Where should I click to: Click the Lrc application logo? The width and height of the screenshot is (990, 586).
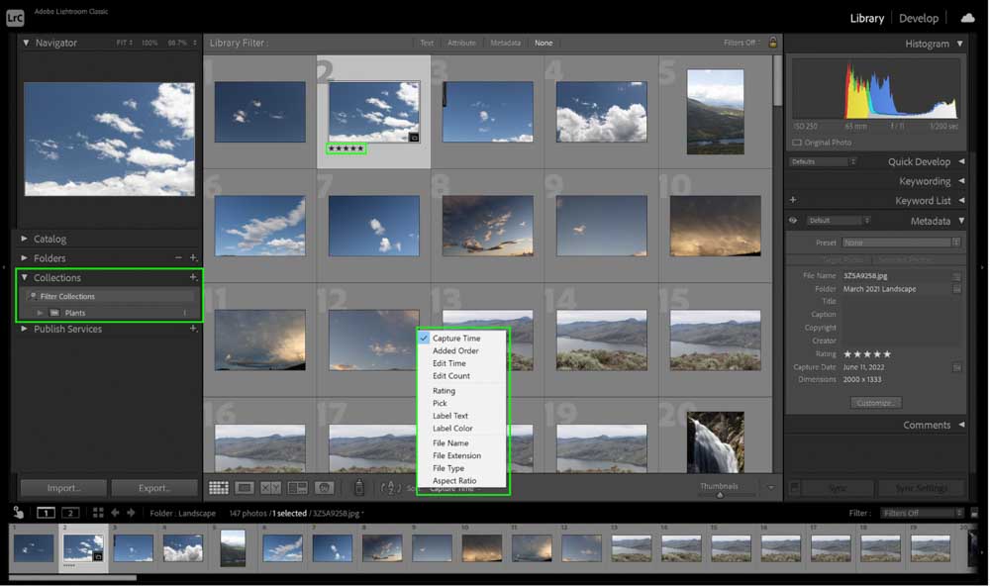click(x=15, y=18)
